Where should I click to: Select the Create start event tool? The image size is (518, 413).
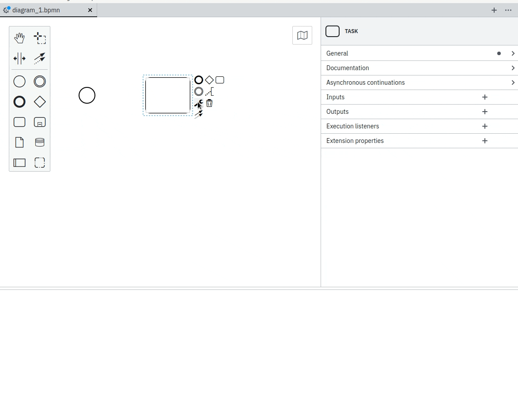coord(19,82)
